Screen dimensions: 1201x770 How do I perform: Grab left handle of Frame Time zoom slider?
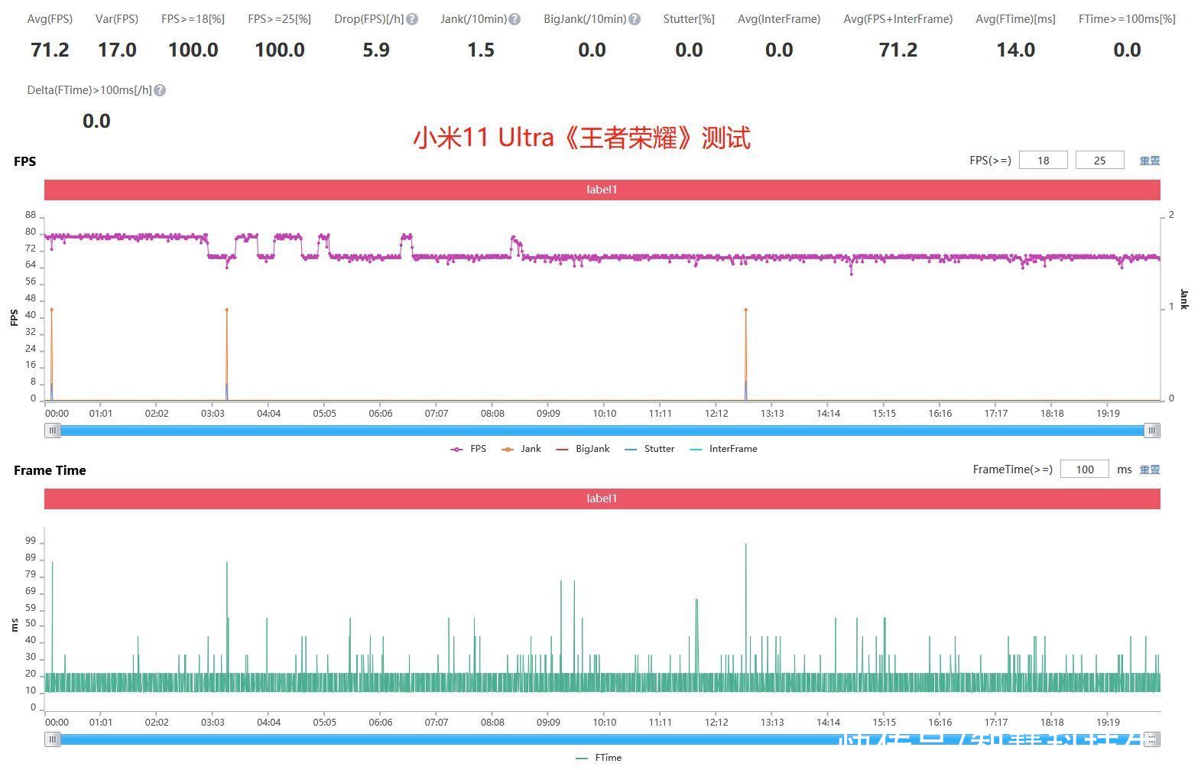click(53, 739)
